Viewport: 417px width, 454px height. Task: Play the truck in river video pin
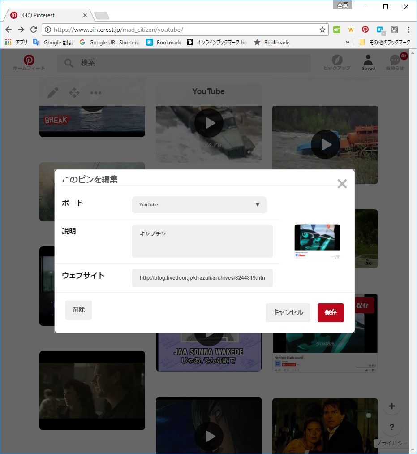point(209,123)
